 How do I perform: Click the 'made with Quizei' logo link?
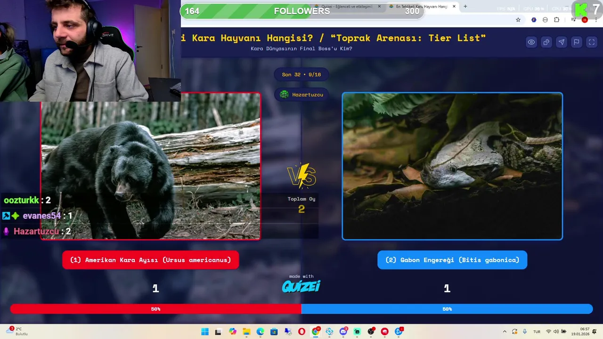click(x=301, y=283)
